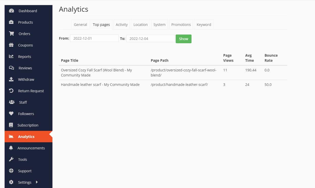Click the Subscription book icon

click(11, 125)
